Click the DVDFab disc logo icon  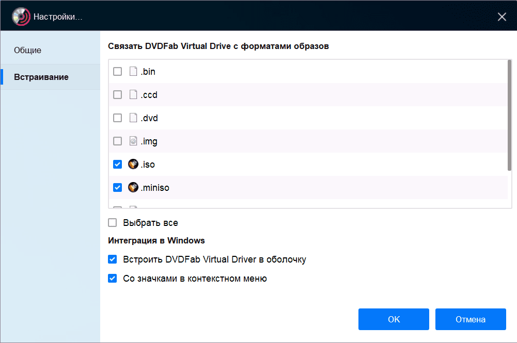click(21, 17)
